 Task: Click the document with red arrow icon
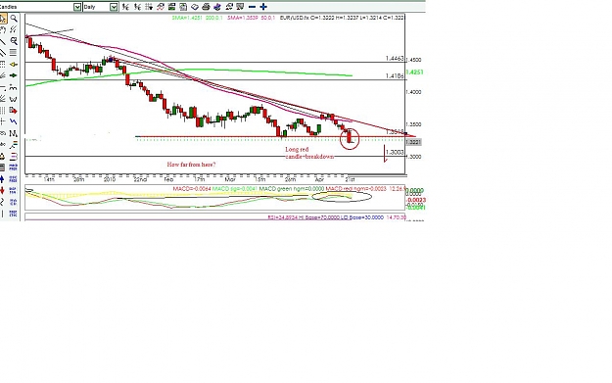pyautogui.click(x=14, y=111)
